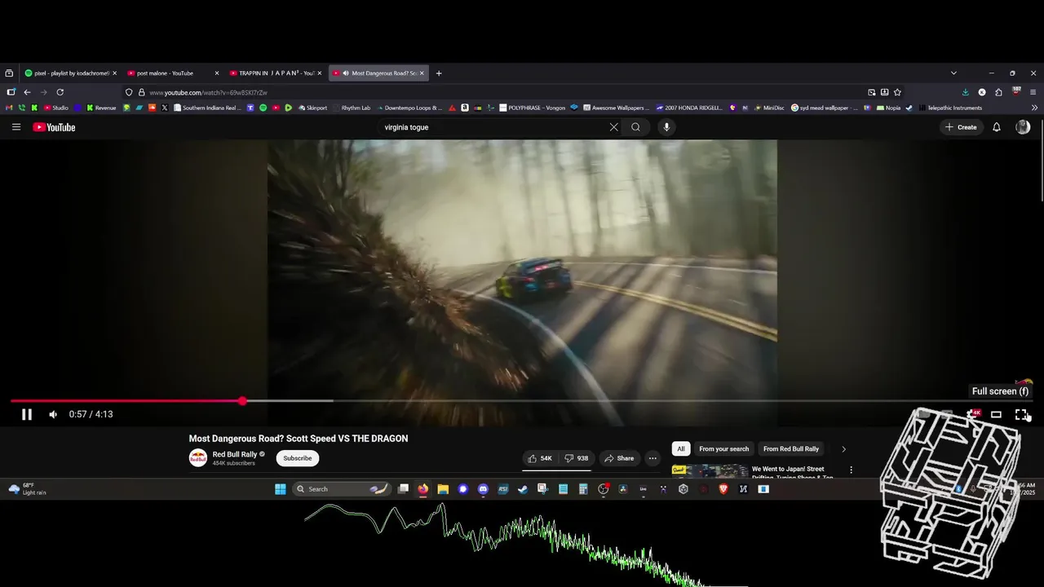The width and height of the screenshot is (1044, 587).
Task: Close the 'Most Dangerous Road?' tab
Action: click(422, 73)
